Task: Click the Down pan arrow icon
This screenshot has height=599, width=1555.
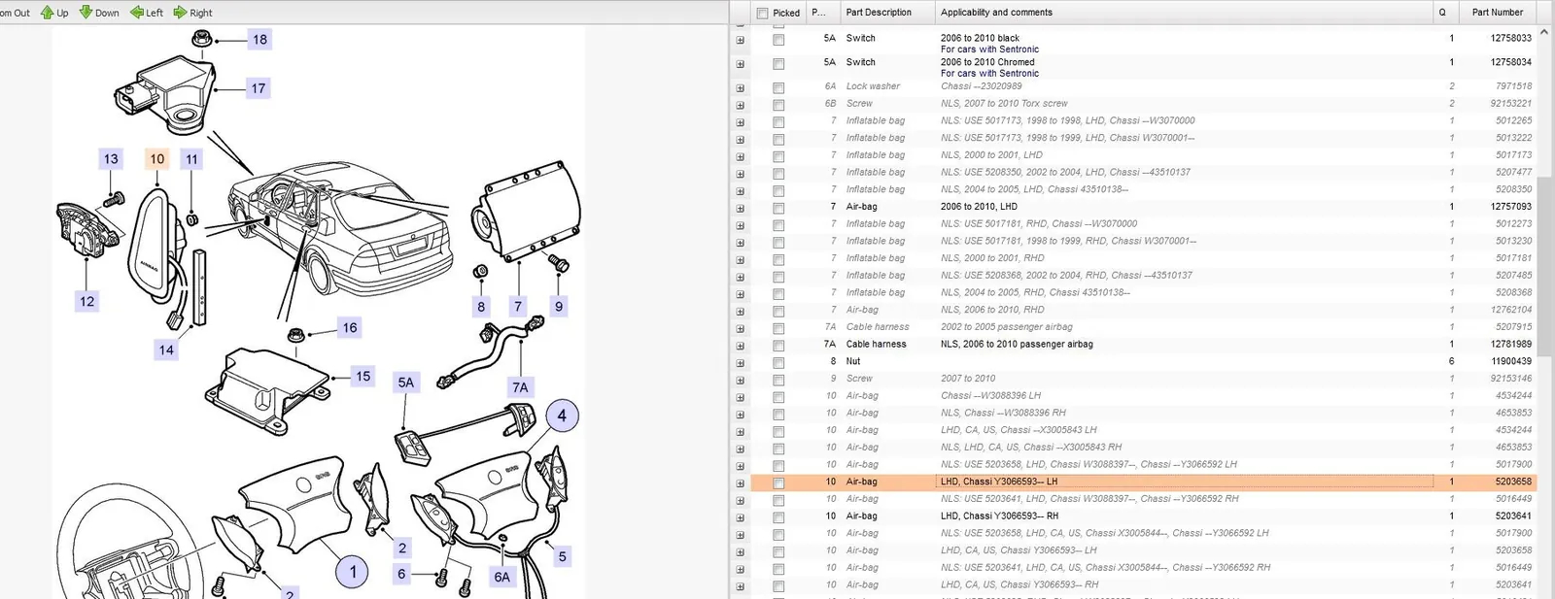Action: (86, 13)
